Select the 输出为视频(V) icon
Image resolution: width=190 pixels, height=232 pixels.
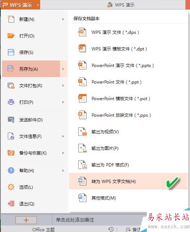click(x=82, y=131)
